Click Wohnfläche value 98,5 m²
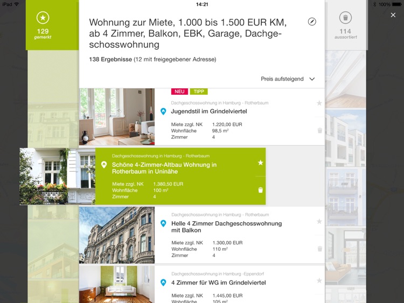 tap(220, 131)
